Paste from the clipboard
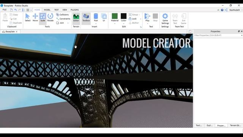The image size is (243, 137). click(5, 18)
